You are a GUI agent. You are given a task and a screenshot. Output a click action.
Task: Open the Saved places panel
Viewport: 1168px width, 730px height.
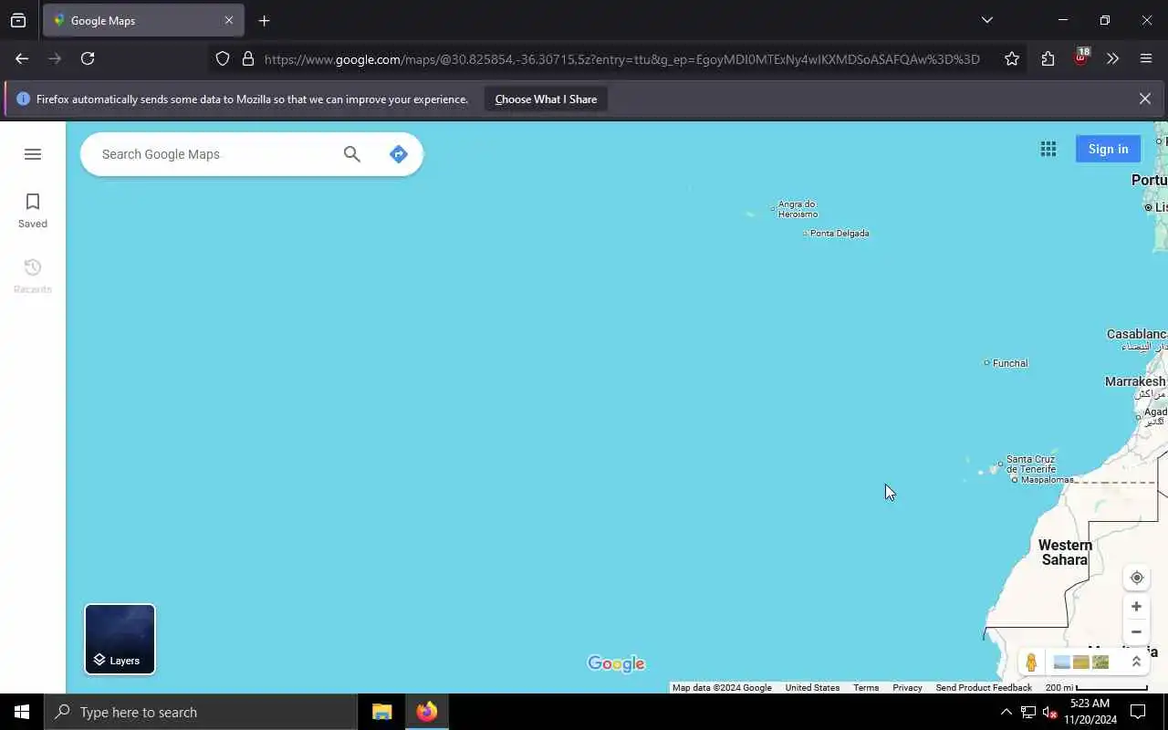tap(33, 211)
